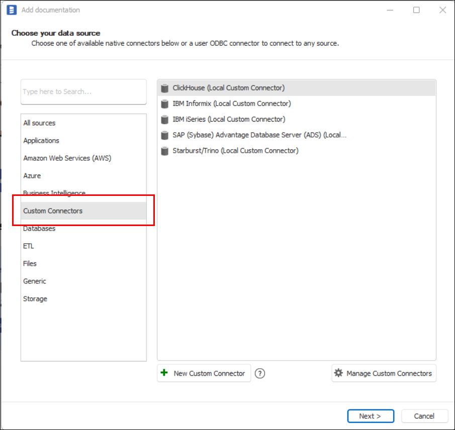Click the gear icon for Manage Custom Connectors
The width and height of the screenshot is (455, 430).
tap(339, 373)
